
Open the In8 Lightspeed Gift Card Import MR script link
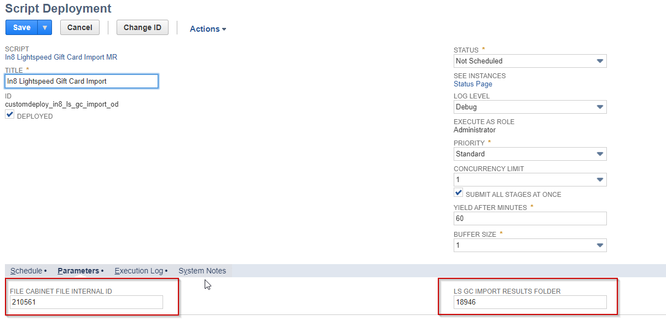click(61, 57)
